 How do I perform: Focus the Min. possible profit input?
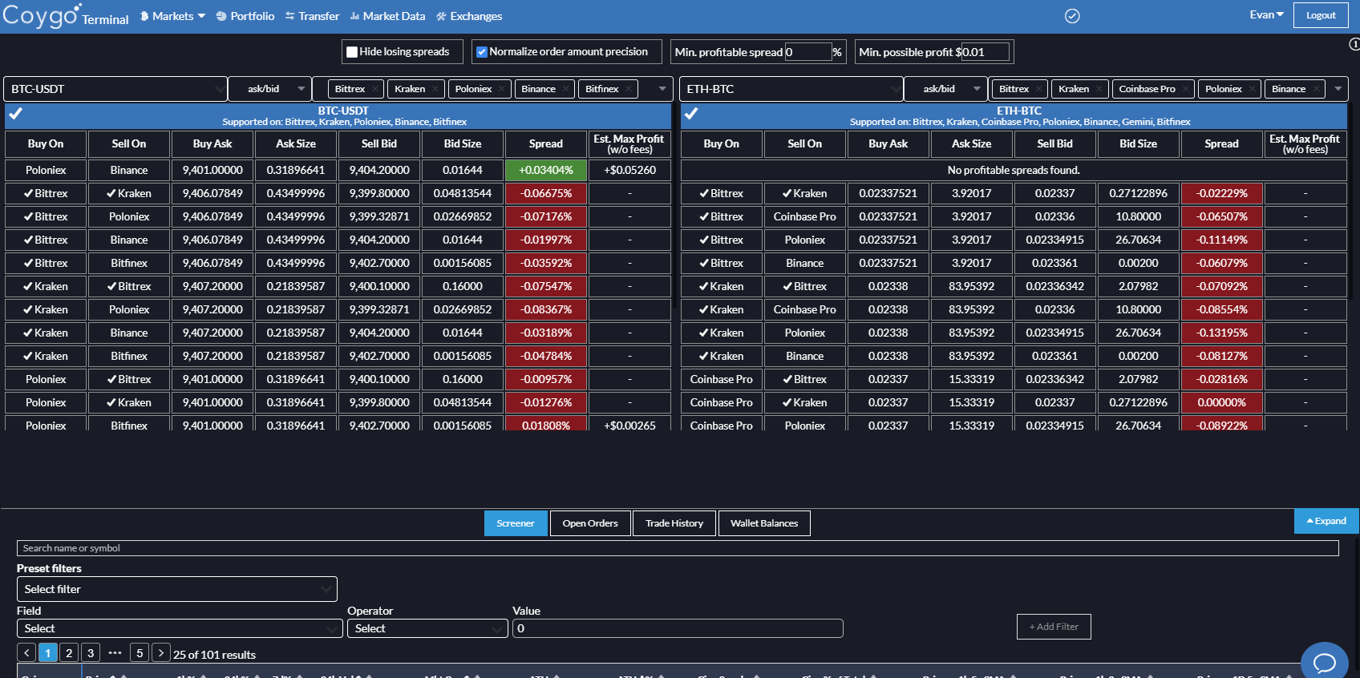985,52
